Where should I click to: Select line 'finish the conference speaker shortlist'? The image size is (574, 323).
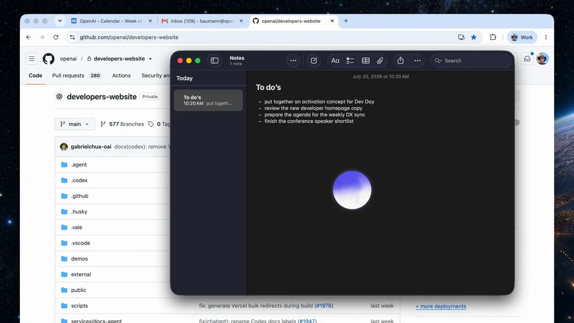point(309,121)
